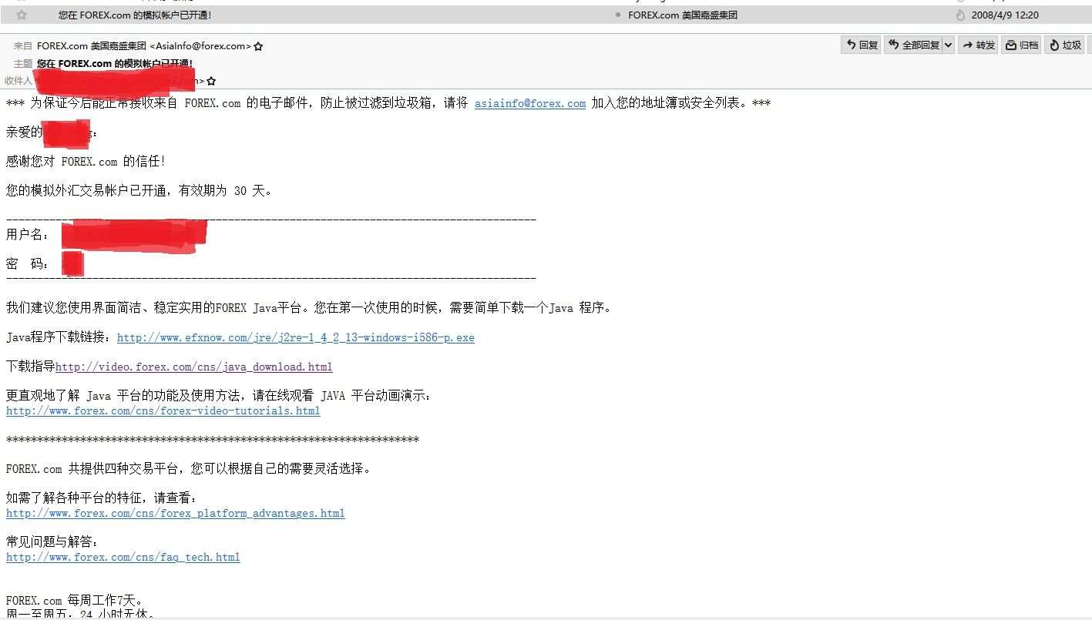The image size is (1092, 620).
Task: Reply to the message with 回复 button
Action: click(862, 45)
